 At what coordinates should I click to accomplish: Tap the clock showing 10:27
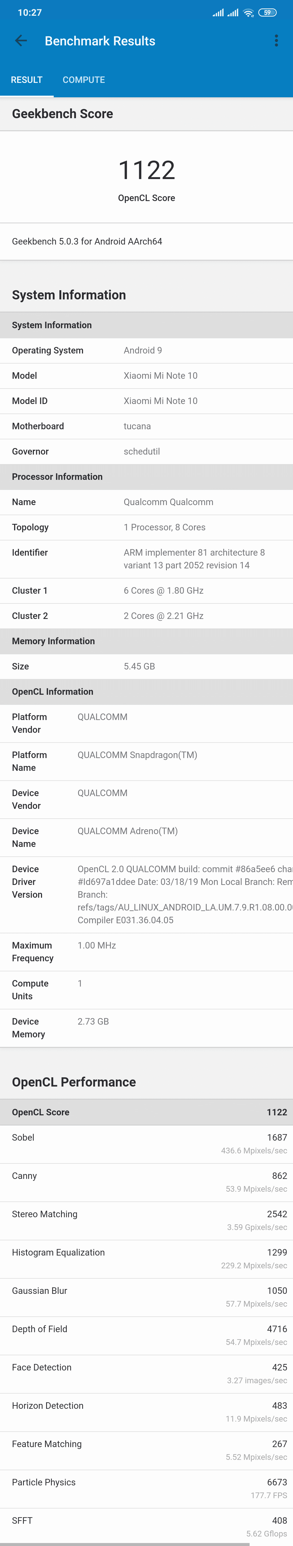30,12
